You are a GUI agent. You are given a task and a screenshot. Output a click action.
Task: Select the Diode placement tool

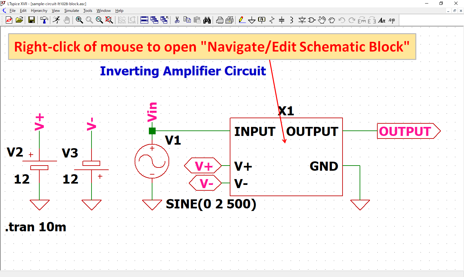[302, 20]
